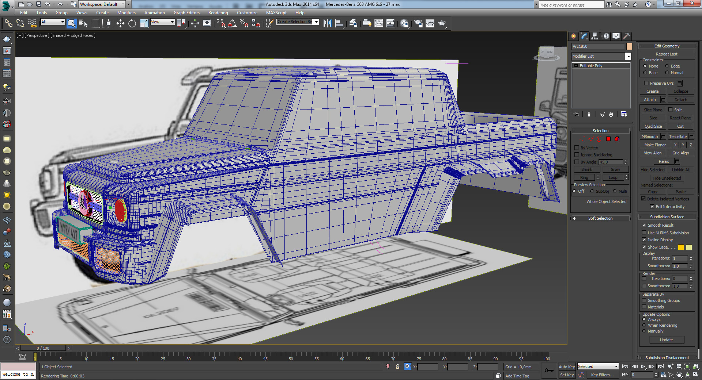Open the Rendering menu
The width and height of the screenshot is (702, 380).
[218, 13]
